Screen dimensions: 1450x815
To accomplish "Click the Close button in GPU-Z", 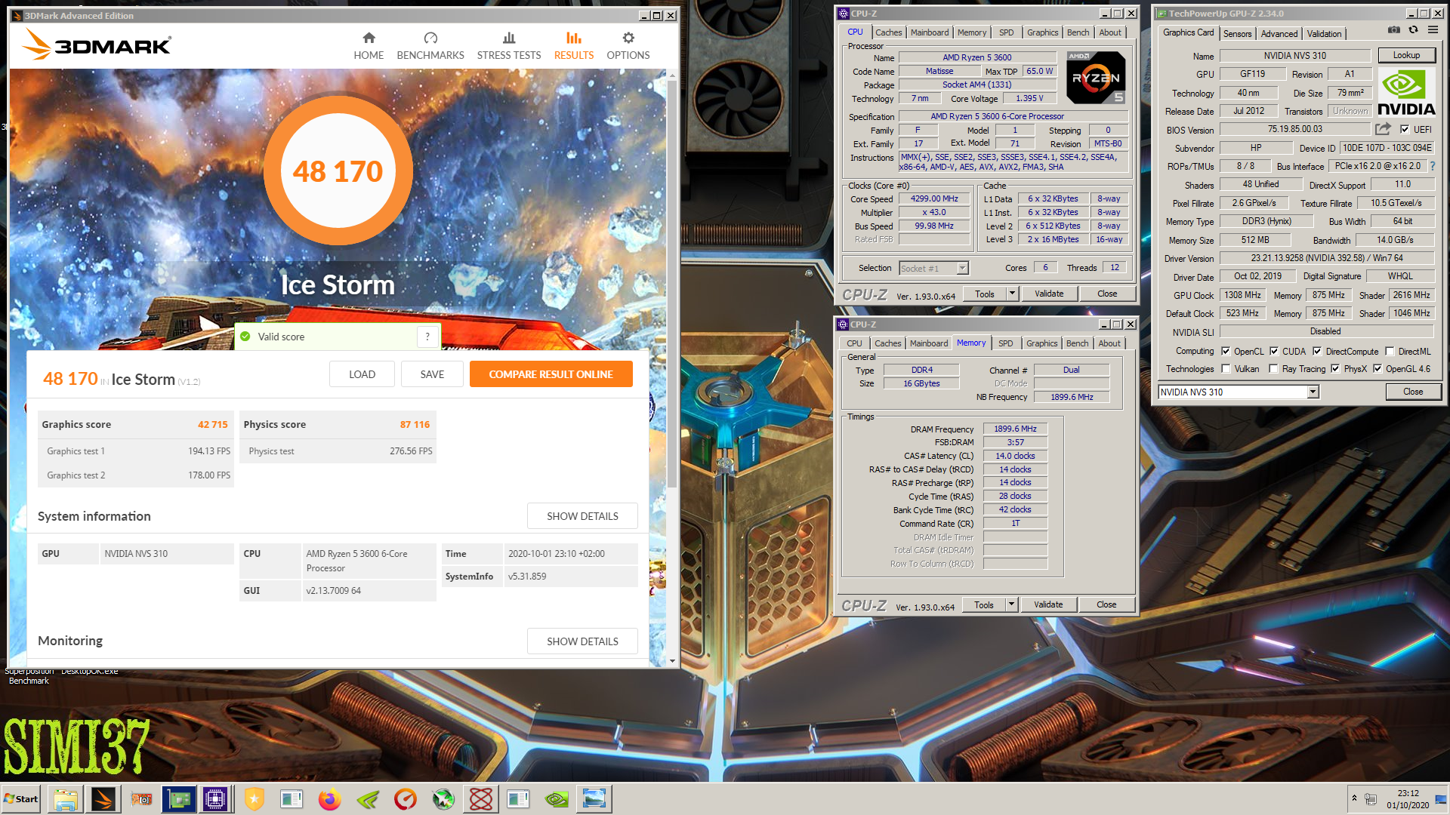I will pos(1413,392).
